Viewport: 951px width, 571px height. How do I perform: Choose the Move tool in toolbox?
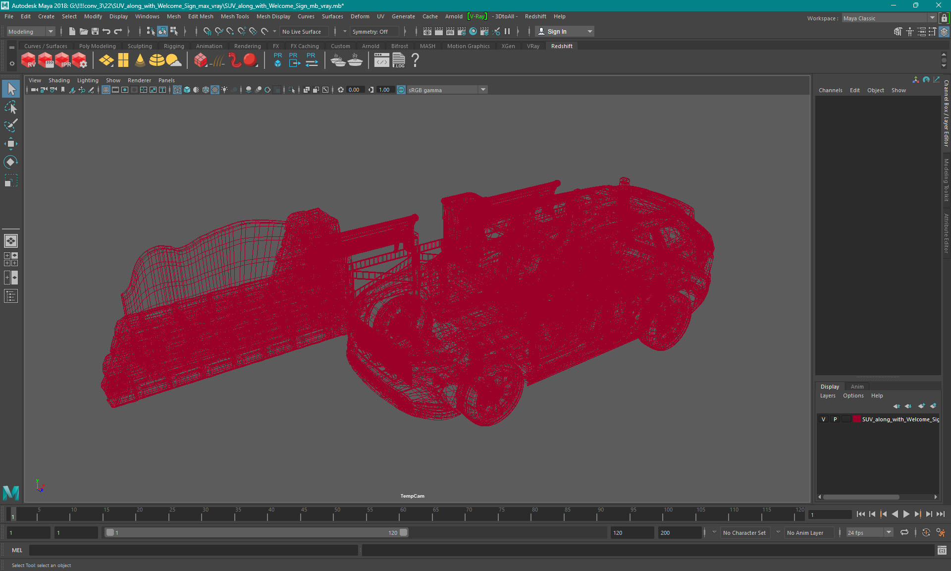pyautogui.click(x=11, y=144)
